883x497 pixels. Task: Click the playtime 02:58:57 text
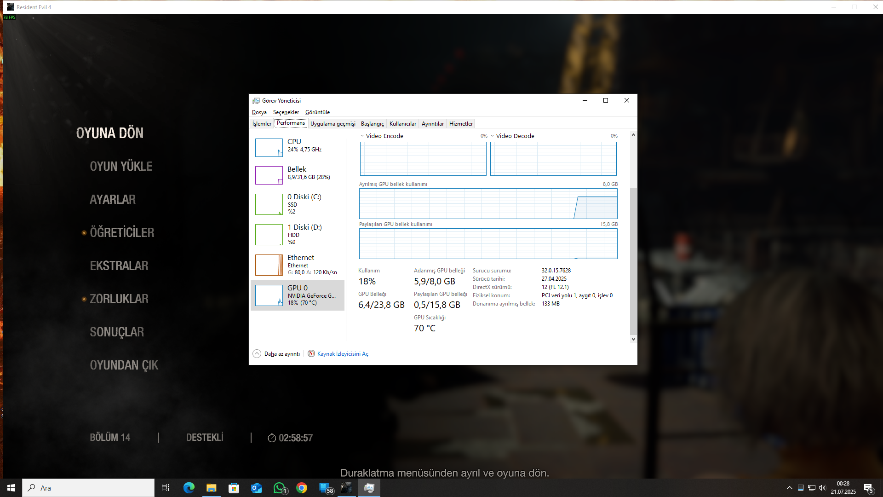[296, 438]
